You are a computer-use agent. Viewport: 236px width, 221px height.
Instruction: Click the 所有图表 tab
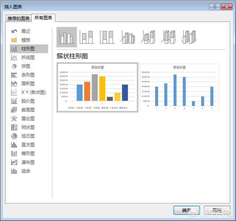tap(44, 18)
